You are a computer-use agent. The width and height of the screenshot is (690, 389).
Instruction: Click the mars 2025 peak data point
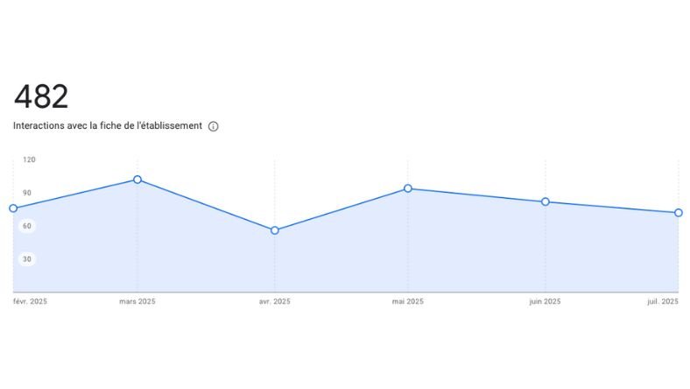tap(137, 180)
